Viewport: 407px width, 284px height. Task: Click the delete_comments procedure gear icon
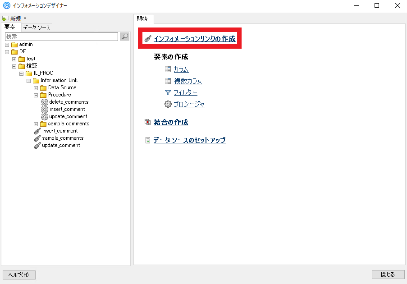click(x=45, y=102)
